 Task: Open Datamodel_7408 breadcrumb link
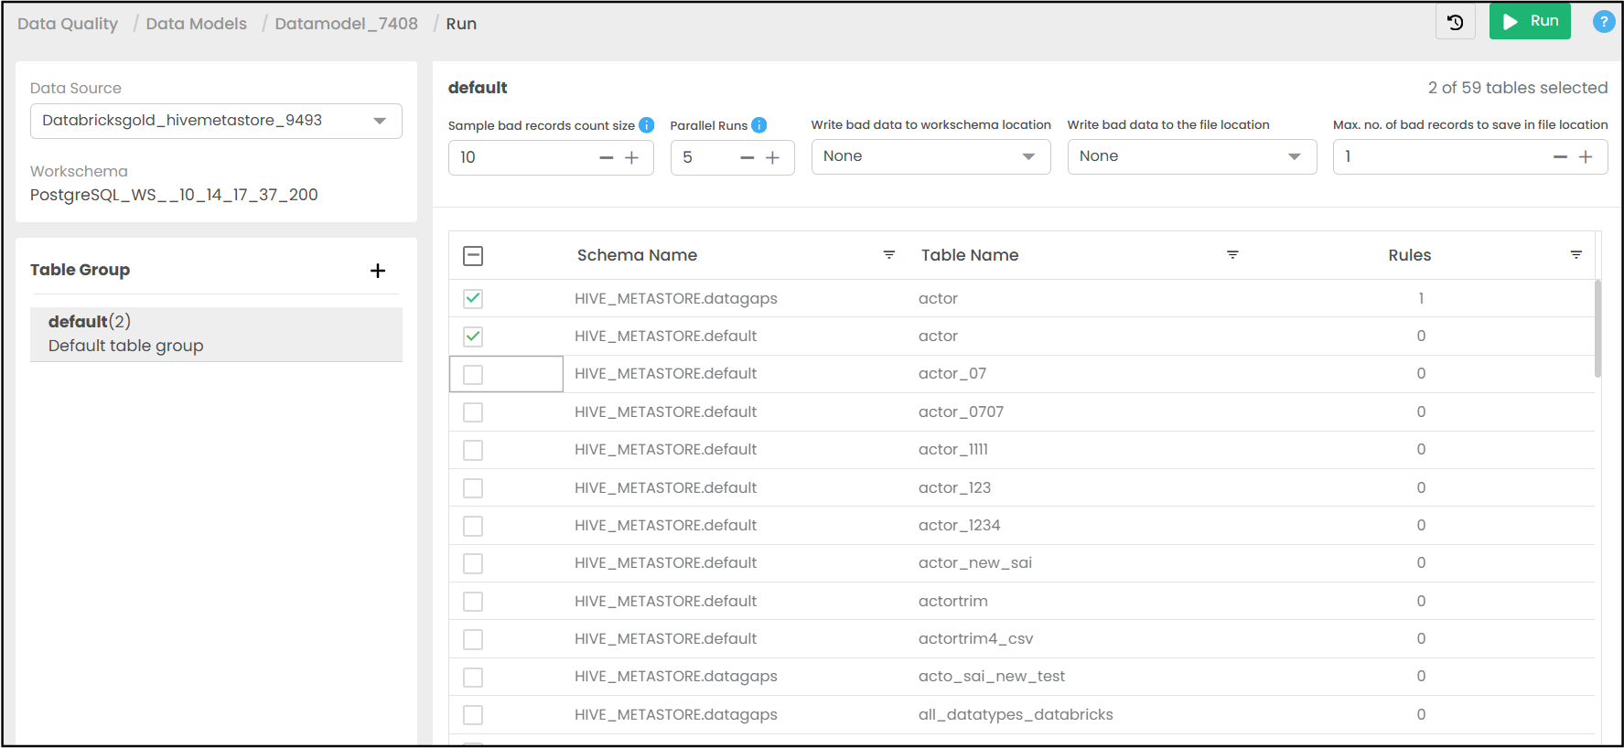[346, 24]
